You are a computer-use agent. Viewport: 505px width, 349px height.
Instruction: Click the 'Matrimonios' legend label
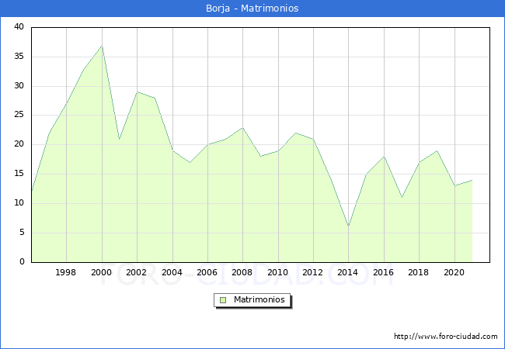[x=259, y=299]
